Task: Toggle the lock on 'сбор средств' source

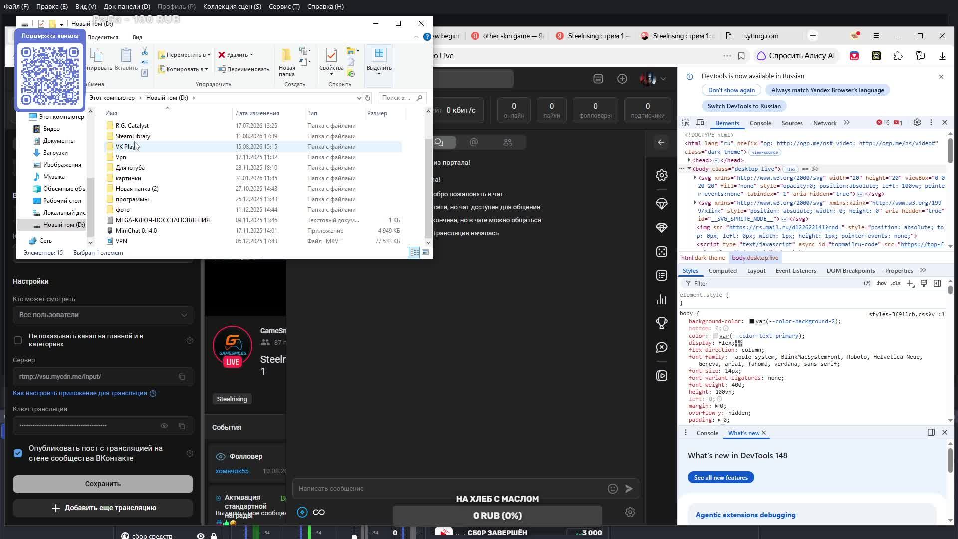Action: [x=214, y=536]
